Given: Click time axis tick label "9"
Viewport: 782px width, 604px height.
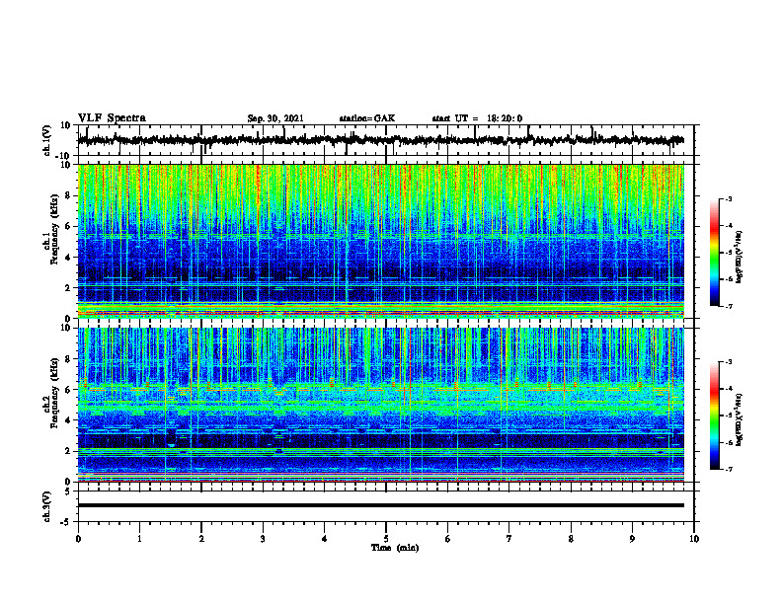Looking at the screenshot, I should (632, 539).
